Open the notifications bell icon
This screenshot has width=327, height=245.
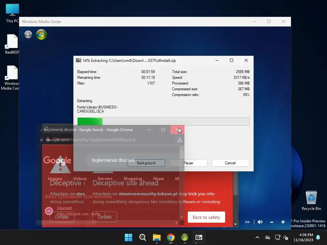pos(318,237)
